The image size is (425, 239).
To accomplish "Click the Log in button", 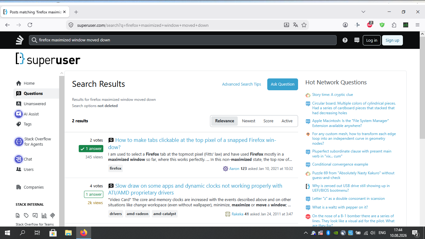I will click(372, 40).
